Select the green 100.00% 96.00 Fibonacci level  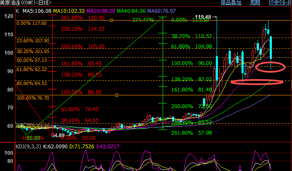191,63
